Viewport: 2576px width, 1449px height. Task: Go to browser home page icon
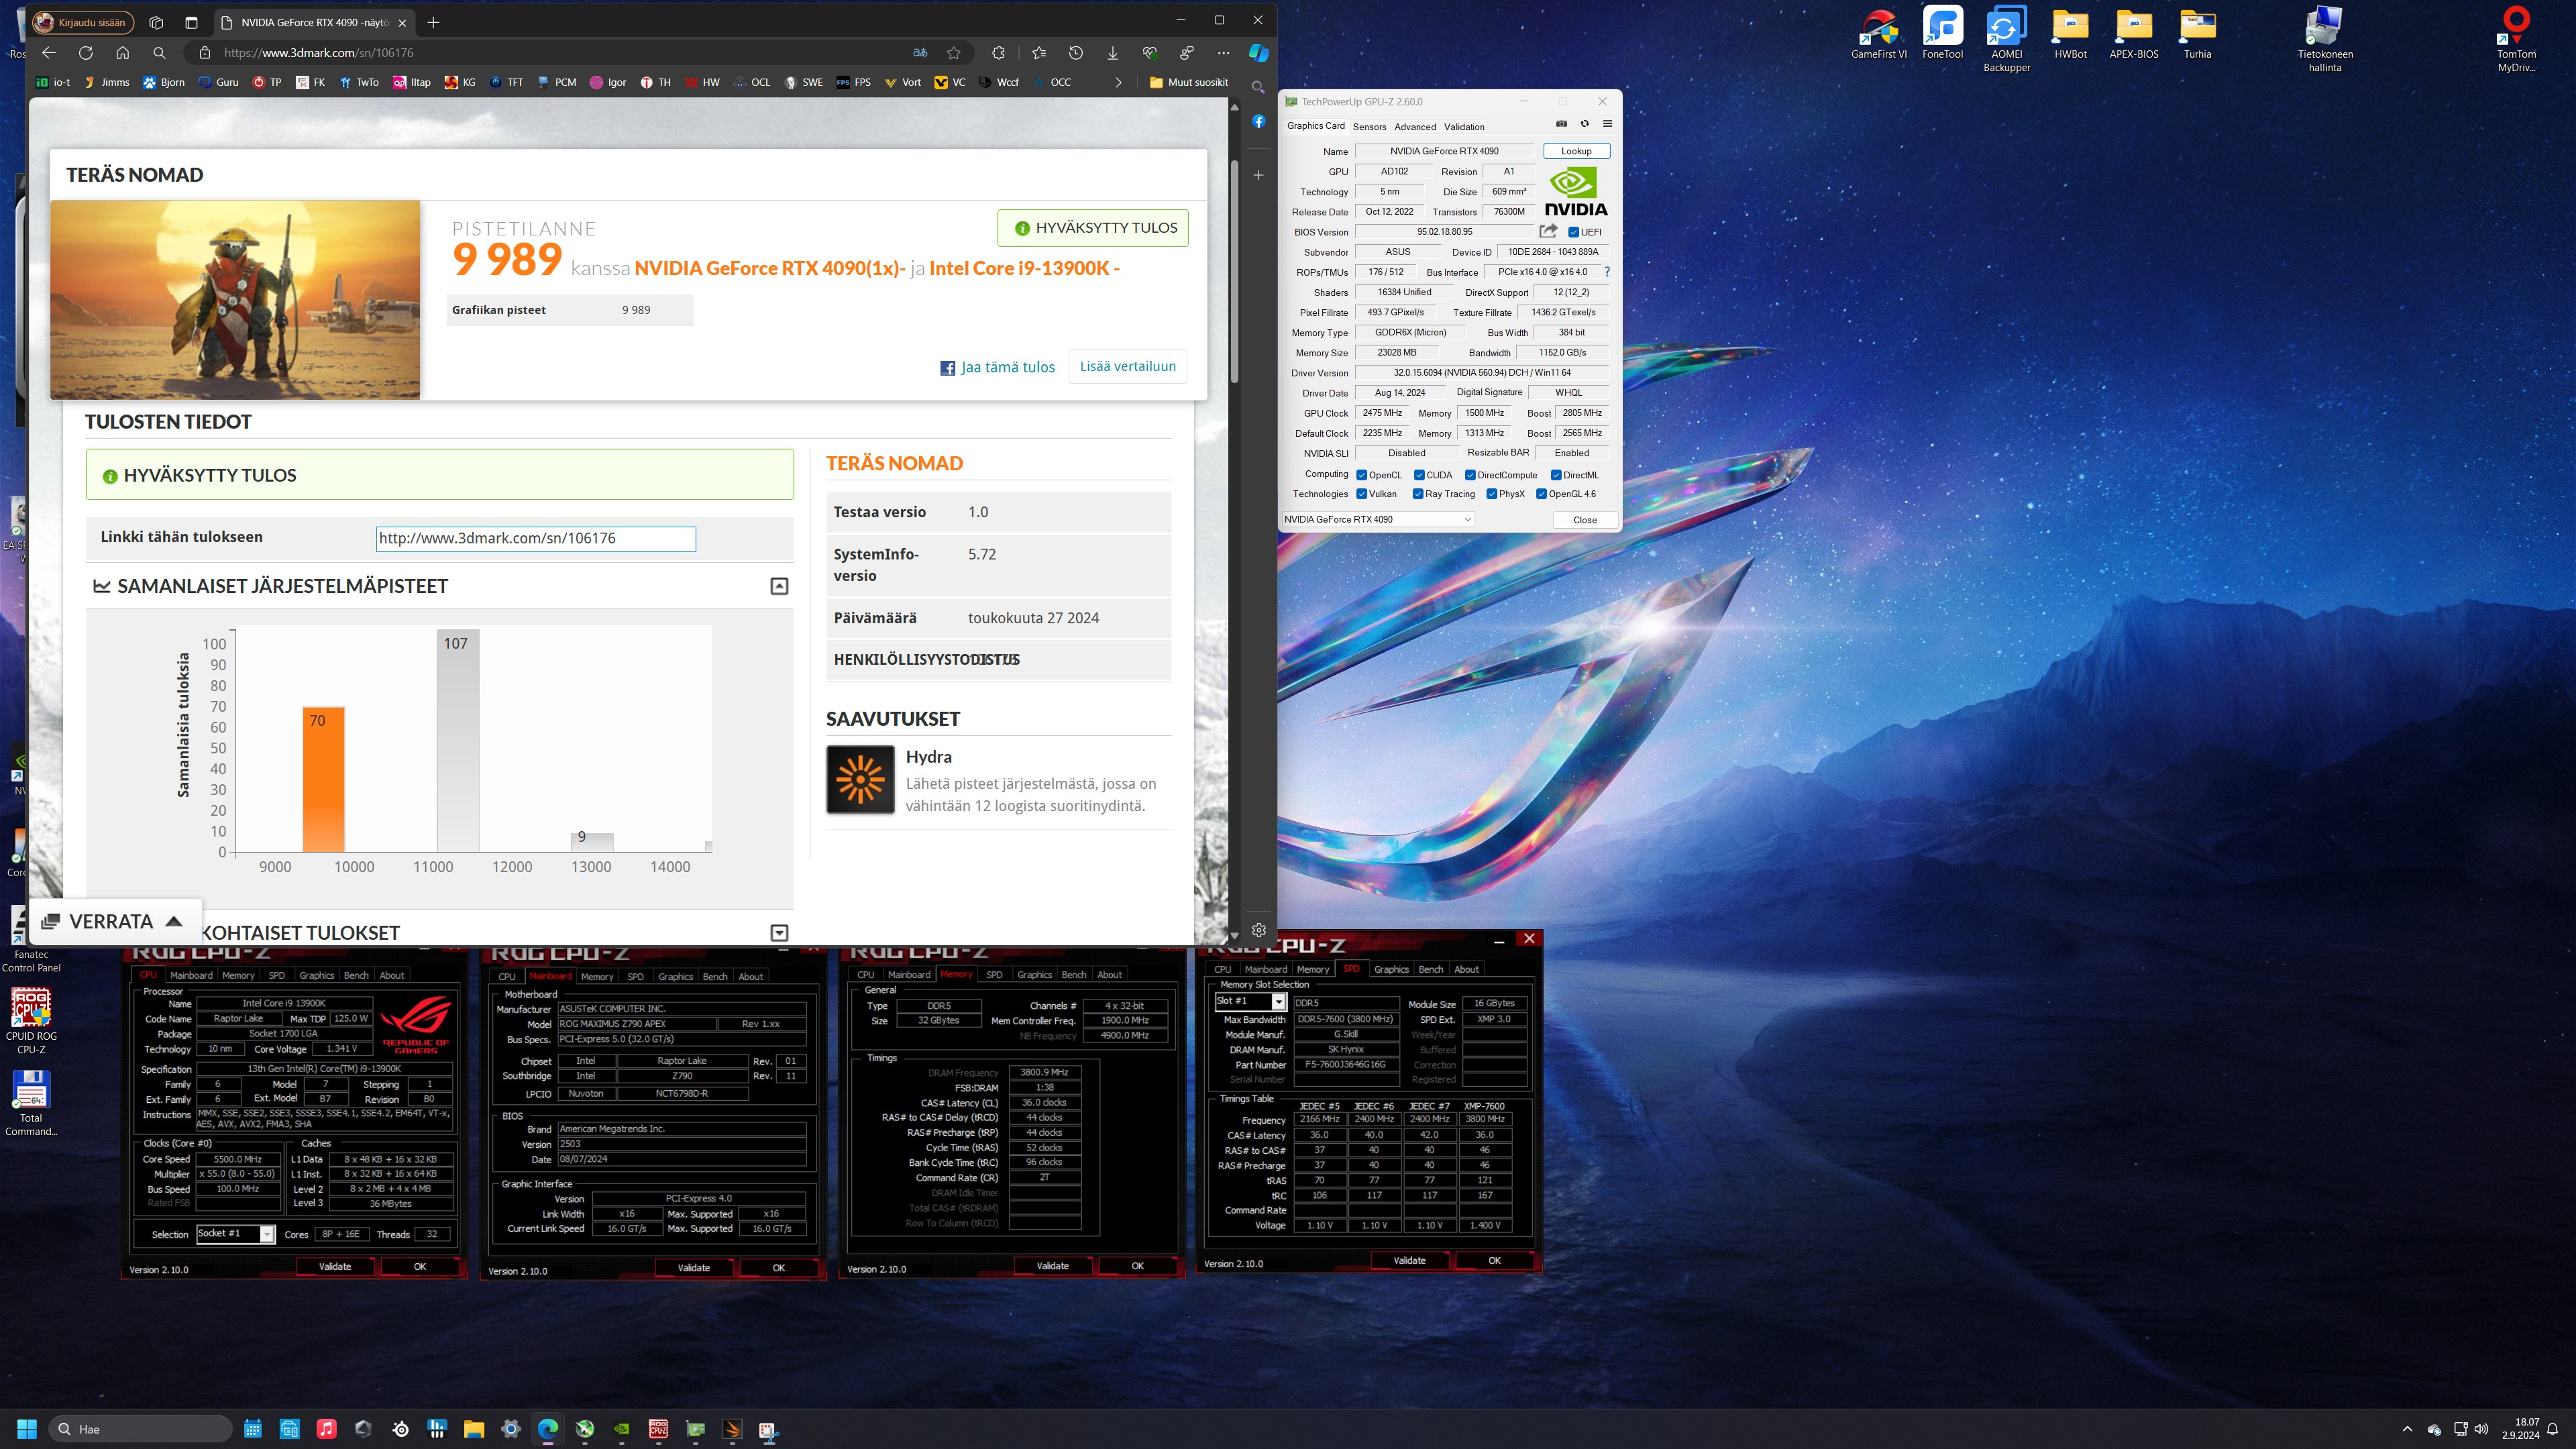coord(122,53)
